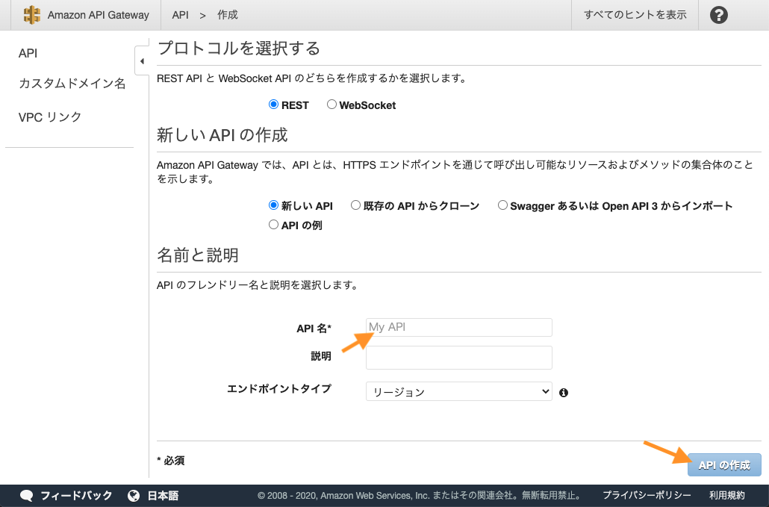The height and width of the screenshot is (507, 769).
Task: Select Swagger あるいは Open API 3 からインポート option
Action: pos(502,205)
